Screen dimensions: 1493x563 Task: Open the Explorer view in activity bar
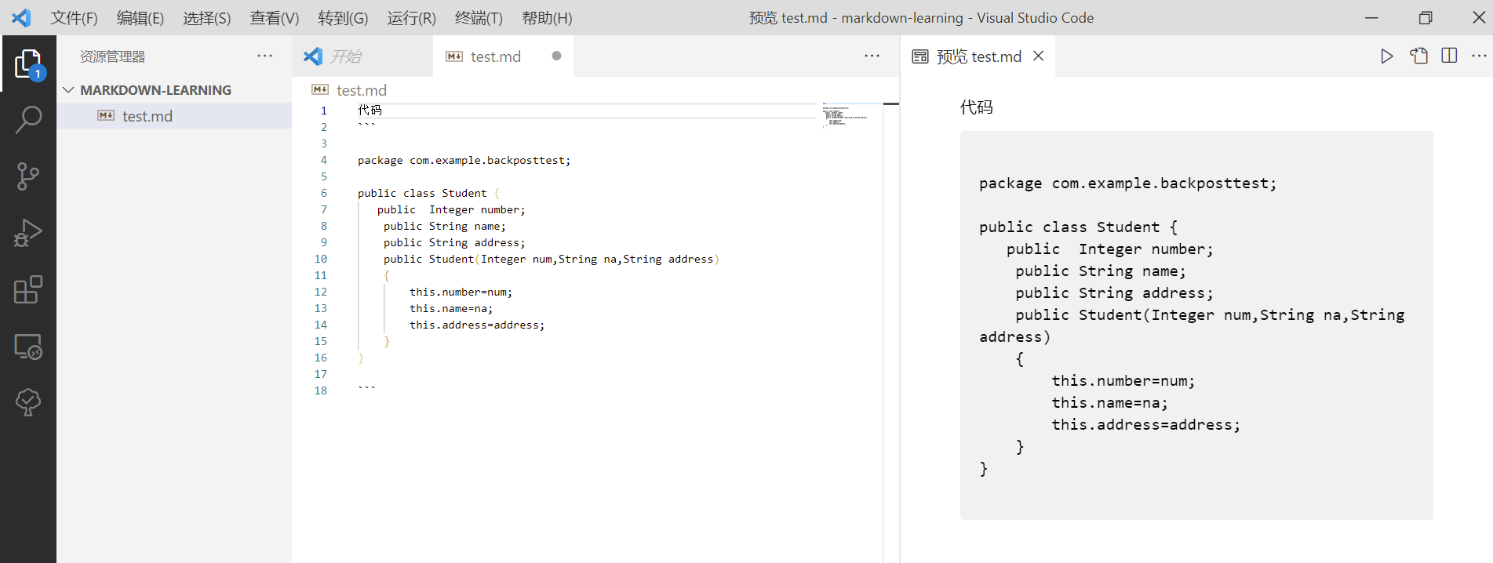[28, 64]
